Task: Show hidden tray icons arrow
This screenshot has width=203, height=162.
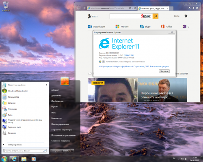Action: 179,159
